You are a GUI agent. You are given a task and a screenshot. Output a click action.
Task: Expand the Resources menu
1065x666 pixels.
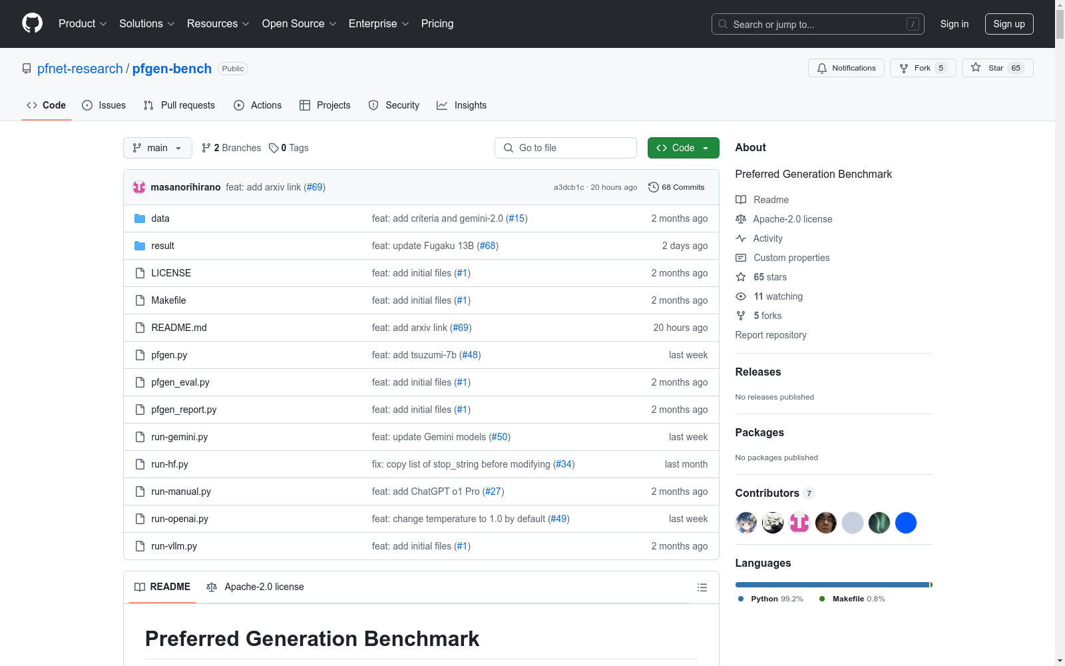coord(218,23)
